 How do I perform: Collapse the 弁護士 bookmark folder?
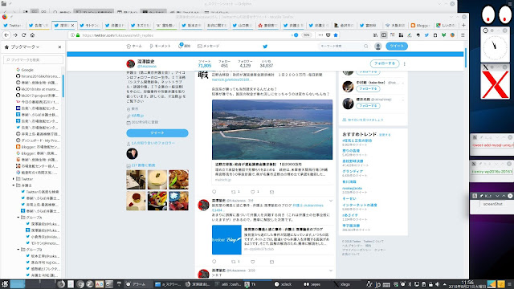(14, 185)
